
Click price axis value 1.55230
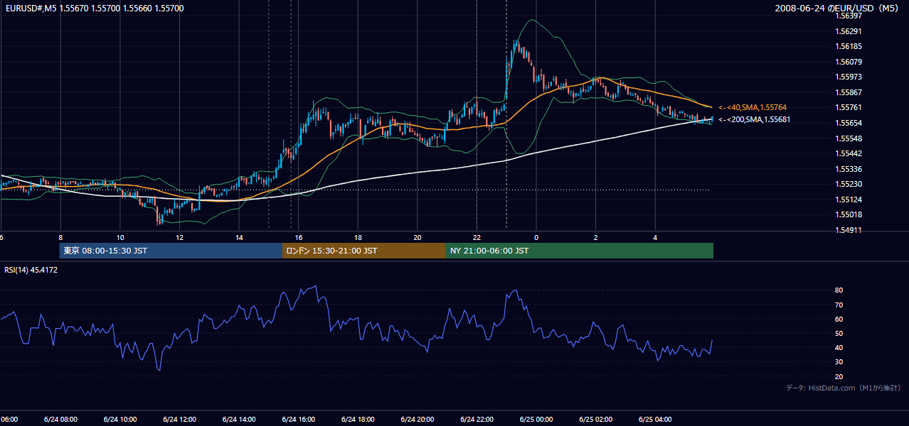click(x=849, y=184)
